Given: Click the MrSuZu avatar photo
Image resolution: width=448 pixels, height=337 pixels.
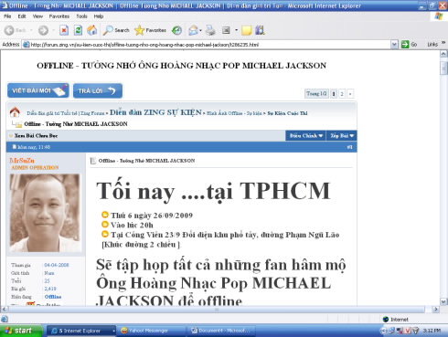Looking at the screenshot, I should (45, 213).
